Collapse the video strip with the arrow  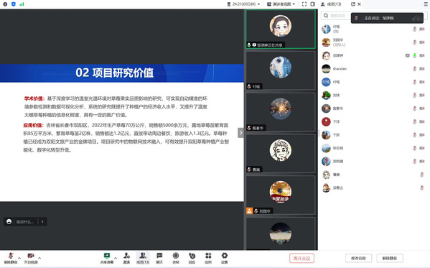pyautogui.click(x=240, y=133)
